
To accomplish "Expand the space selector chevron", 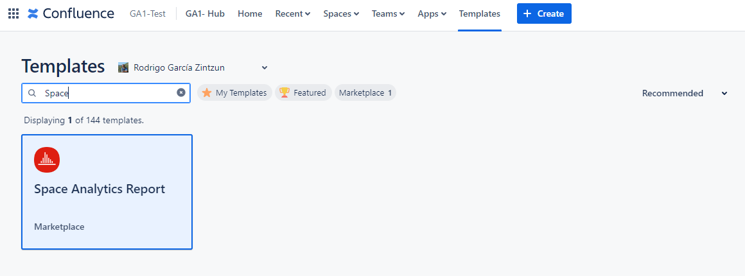I will click(265, 67).
